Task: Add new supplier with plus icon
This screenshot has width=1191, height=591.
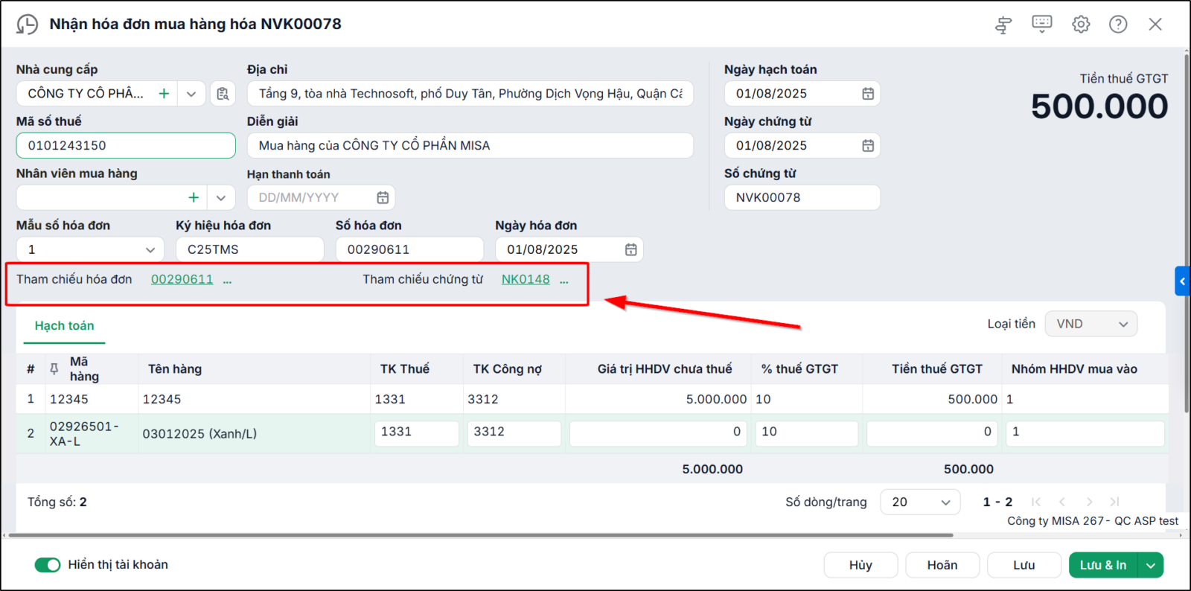Action: tap(164, 94)
